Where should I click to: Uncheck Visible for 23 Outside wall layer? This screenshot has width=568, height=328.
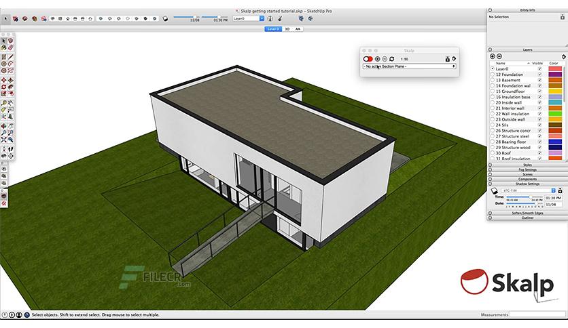tap(539, 119)
